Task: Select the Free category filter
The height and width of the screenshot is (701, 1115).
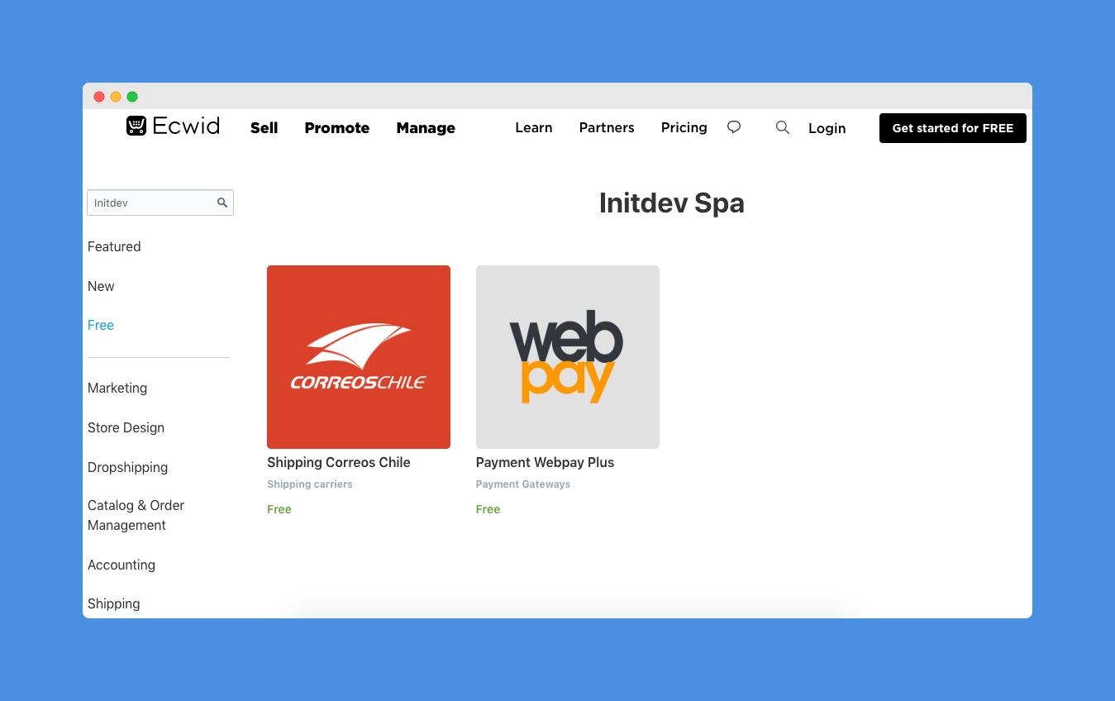Action: (x=101, y=325)
